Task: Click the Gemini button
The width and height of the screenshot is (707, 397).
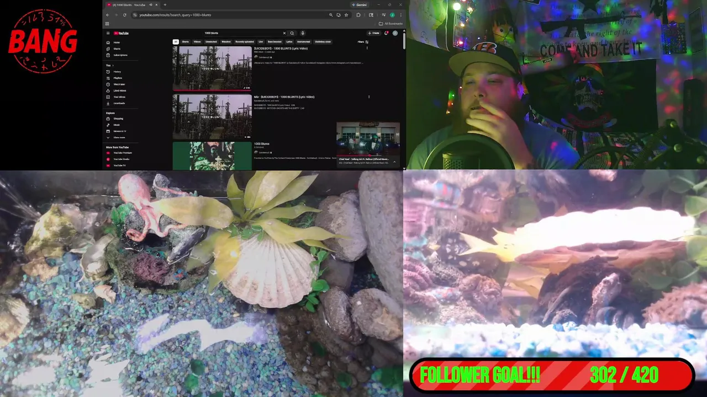Action: point(360,5)
